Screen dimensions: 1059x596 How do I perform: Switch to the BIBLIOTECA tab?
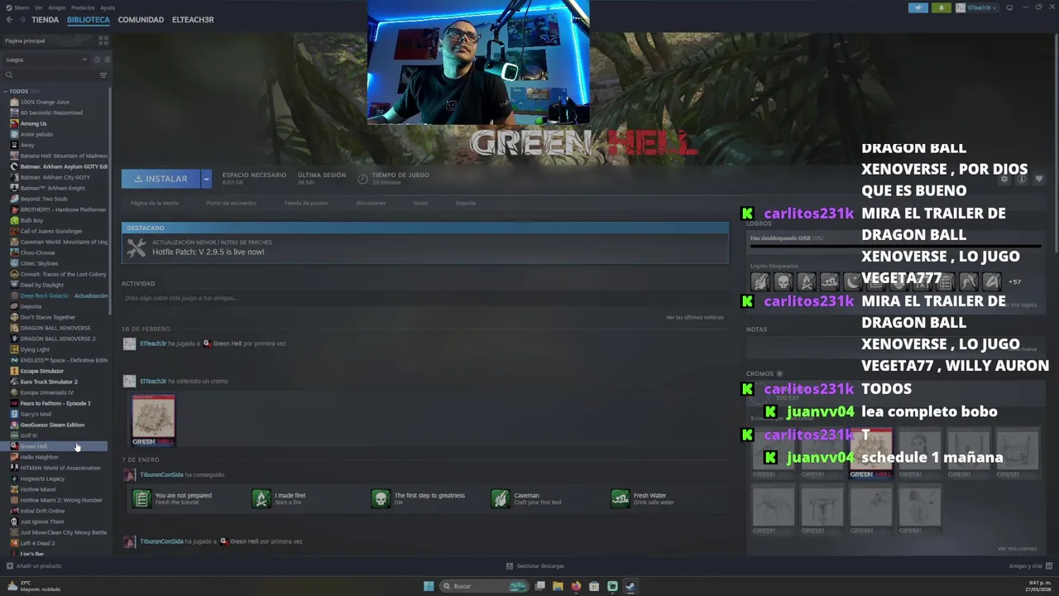click(88, 20)
